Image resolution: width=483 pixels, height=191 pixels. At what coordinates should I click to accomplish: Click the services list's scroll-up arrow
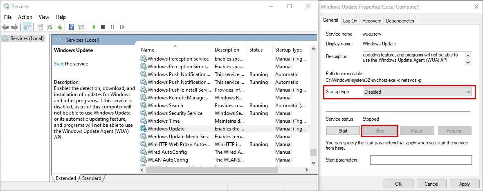[314, 49]
